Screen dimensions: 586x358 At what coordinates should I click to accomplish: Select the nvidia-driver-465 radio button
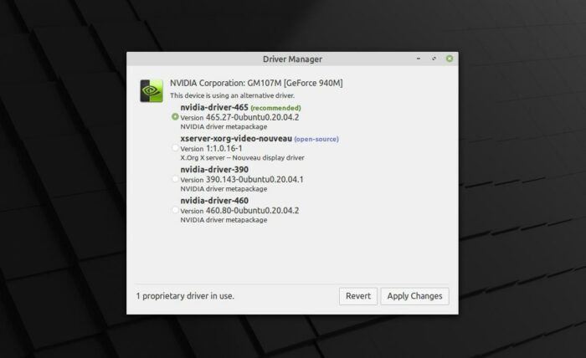click(x=175, y=117)
